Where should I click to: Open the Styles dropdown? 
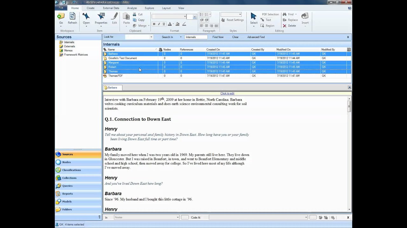(240, 14)
